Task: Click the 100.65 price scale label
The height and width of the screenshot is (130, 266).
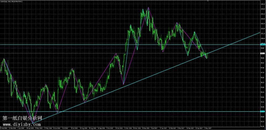Action: 263,39
